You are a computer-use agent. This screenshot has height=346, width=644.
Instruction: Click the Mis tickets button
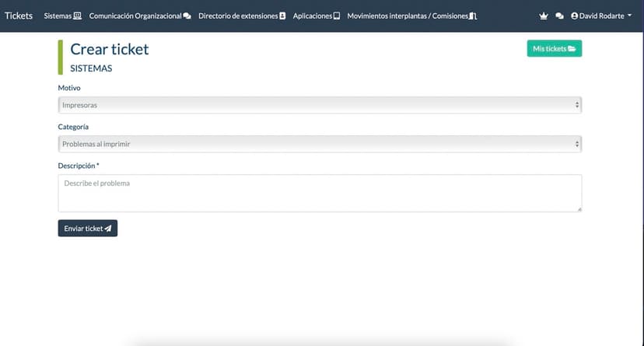(x=555, y=48)
